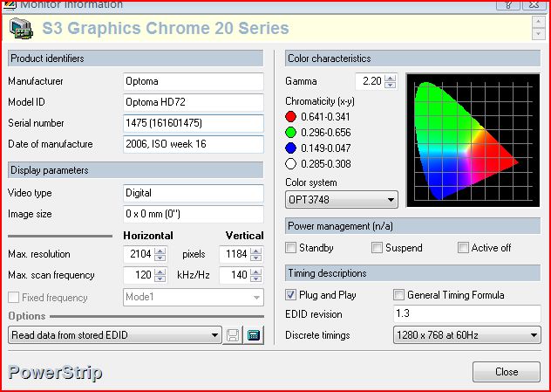551x392 pixels.
Task: Decrease horizontal max resolution 2104
Action: (160, 258)
